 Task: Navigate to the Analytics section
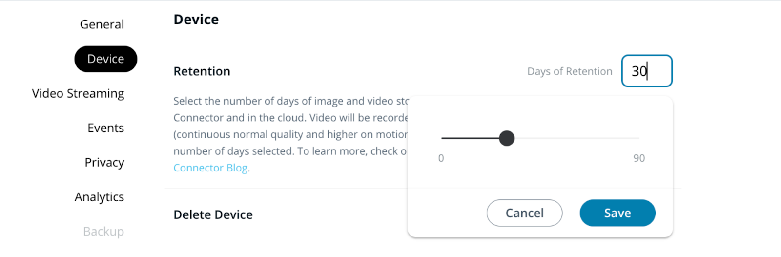(x=99, y=197)
